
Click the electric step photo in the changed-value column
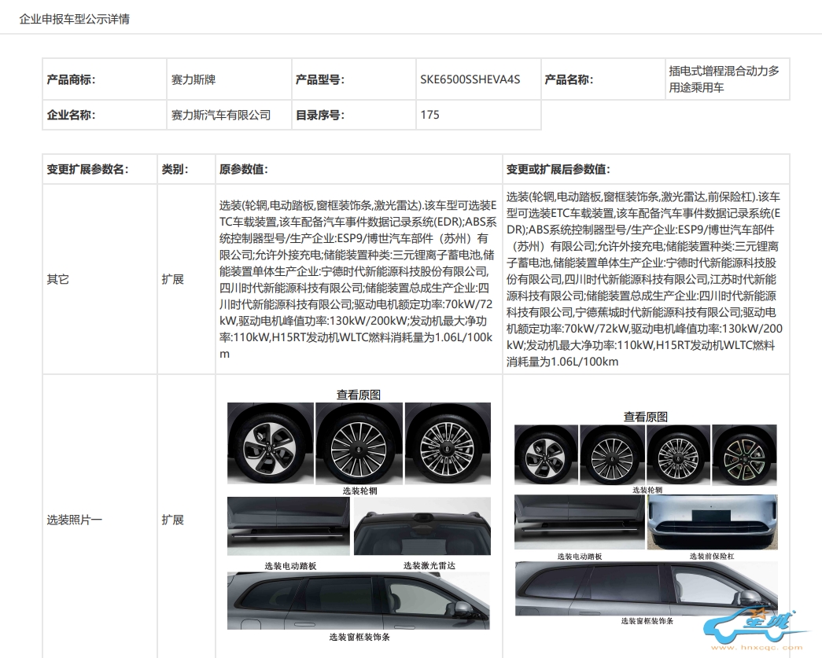(580, 523)
